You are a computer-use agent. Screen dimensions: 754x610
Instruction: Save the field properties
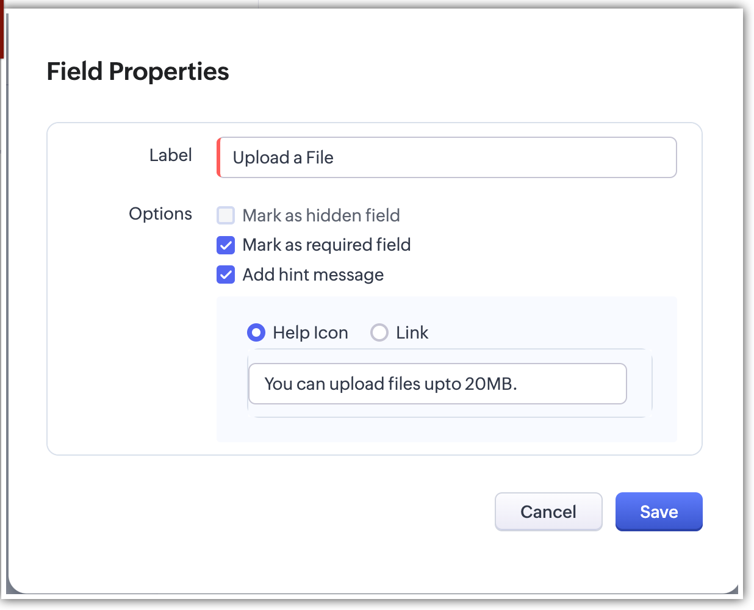coord(659,512)
